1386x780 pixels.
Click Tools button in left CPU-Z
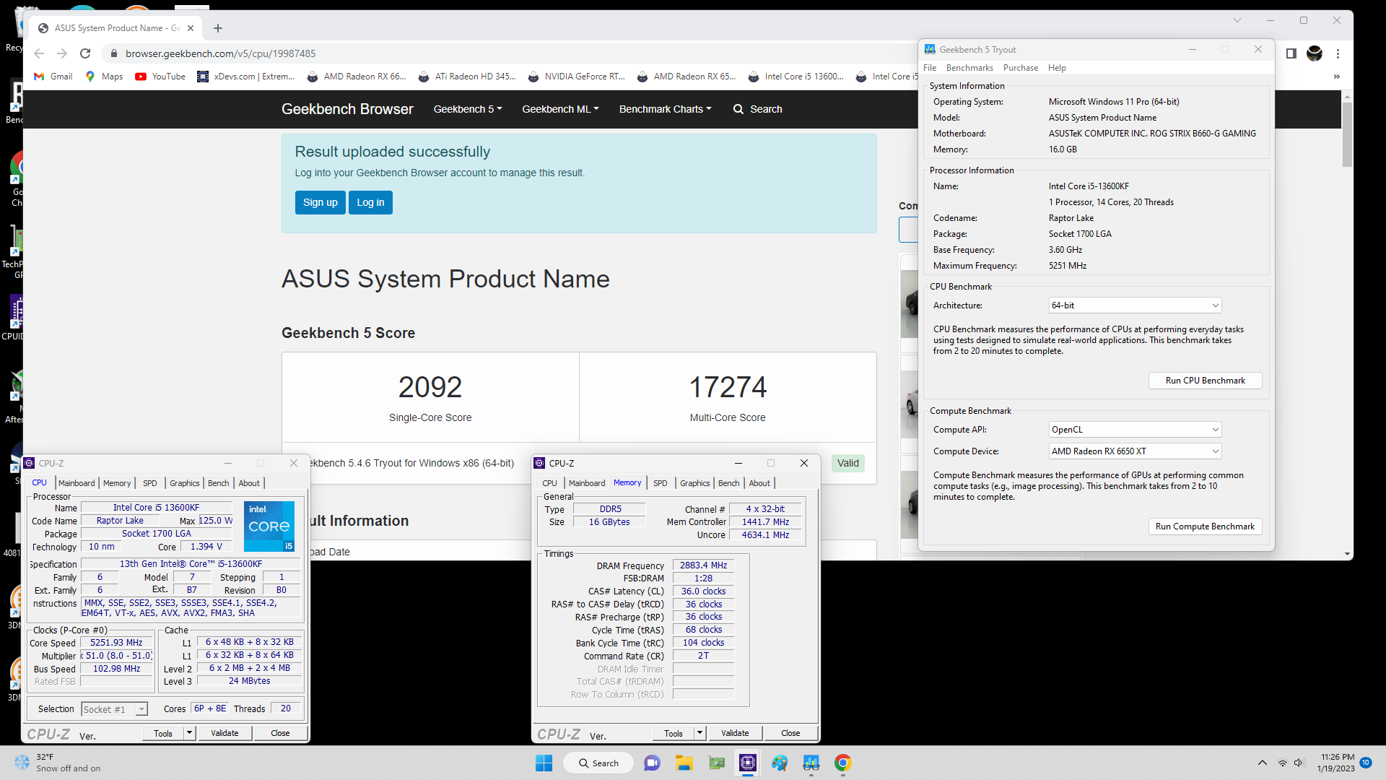coord(163,733)
